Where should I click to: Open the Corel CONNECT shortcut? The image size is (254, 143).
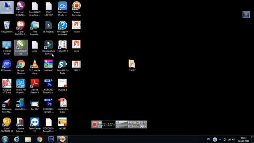point(21,9)
